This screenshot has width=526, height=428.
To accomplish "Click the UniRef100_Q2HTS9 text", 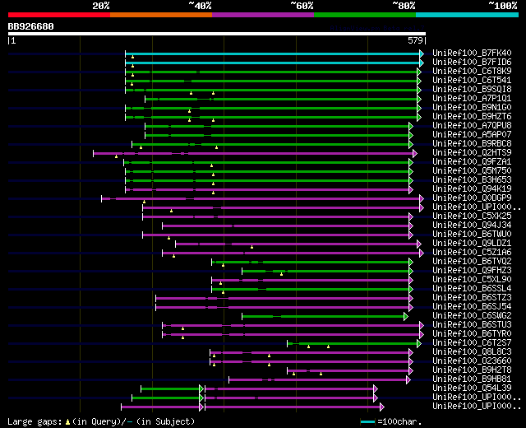I will coord(472,152).
